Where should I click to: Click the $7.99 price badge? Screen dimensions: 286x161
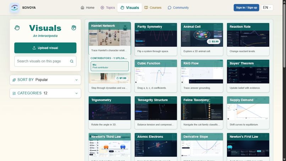pyautogui.click(x=121, y=78)
